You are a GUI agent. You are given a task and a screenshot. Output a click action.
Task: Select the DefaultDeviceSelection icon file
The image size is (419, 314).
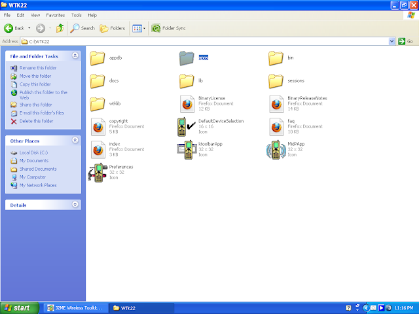coord(187,126)
